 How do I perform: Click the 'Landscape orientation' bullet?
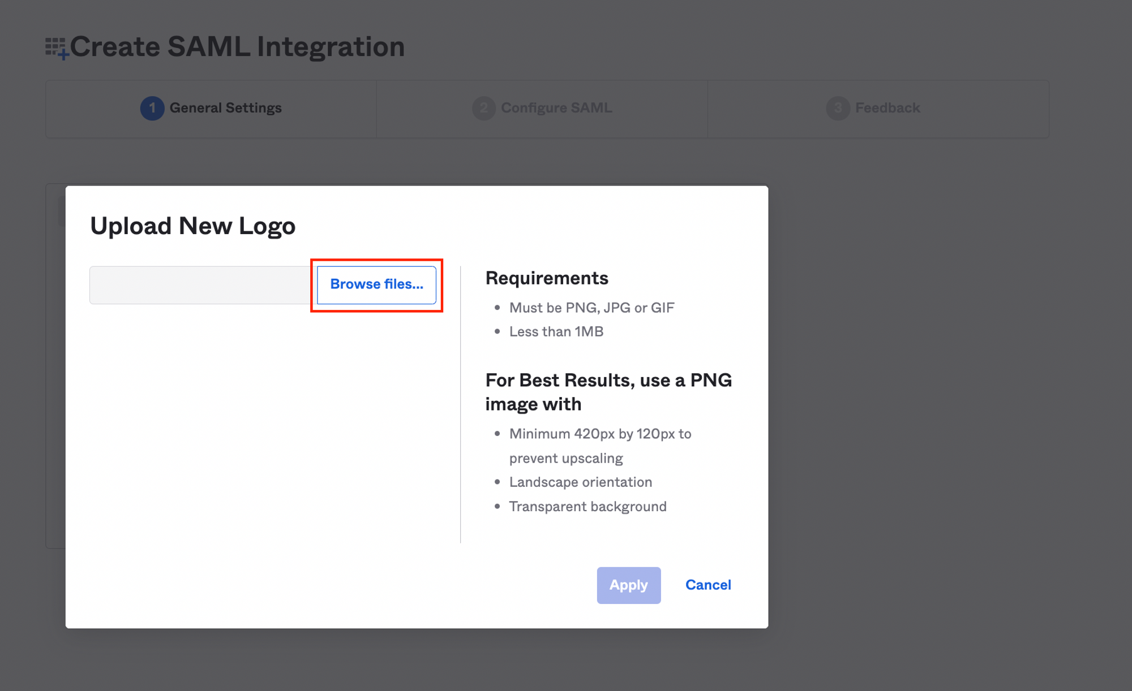point(581,482)
